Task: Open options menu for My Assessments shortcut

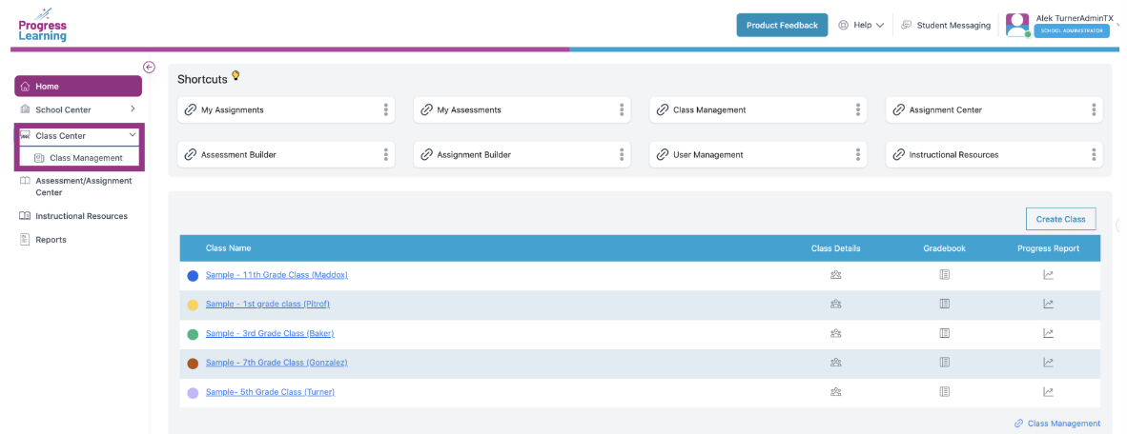Action: tap(622, 109)
